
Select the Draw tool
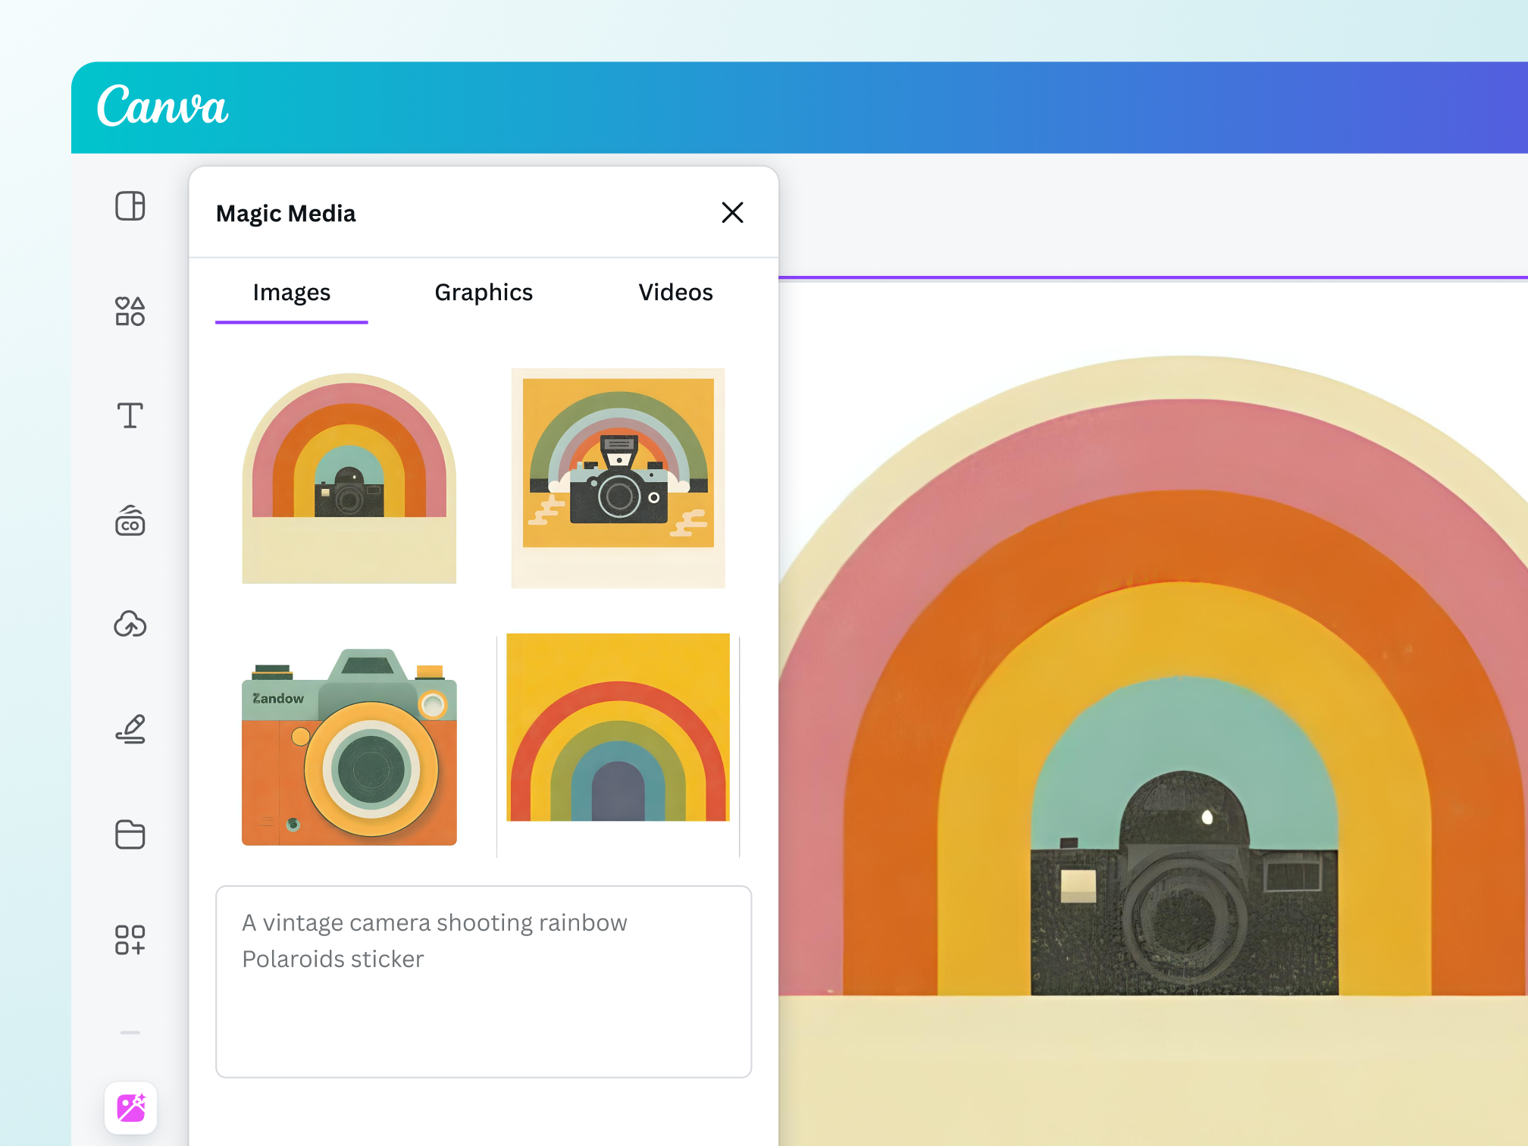130,730
